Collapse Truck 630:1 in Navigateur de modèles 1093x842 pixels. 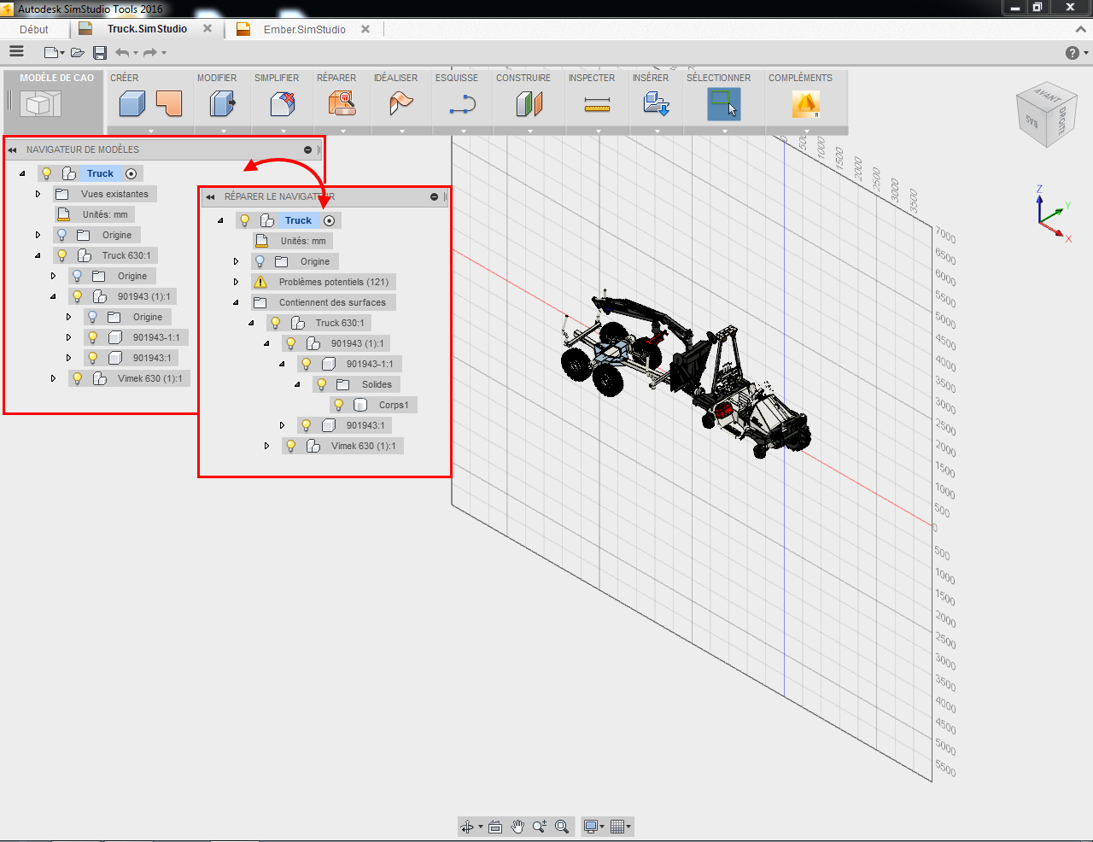(38, 255)
